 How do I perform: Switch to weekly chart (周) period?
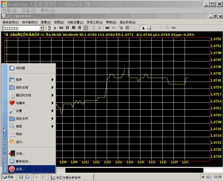pos(73,28)
